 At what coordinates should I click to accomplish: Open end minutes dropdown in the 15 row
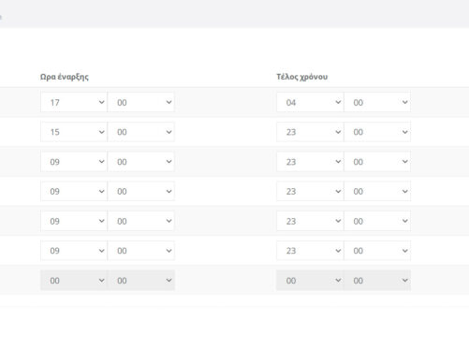tap(377, 132)
